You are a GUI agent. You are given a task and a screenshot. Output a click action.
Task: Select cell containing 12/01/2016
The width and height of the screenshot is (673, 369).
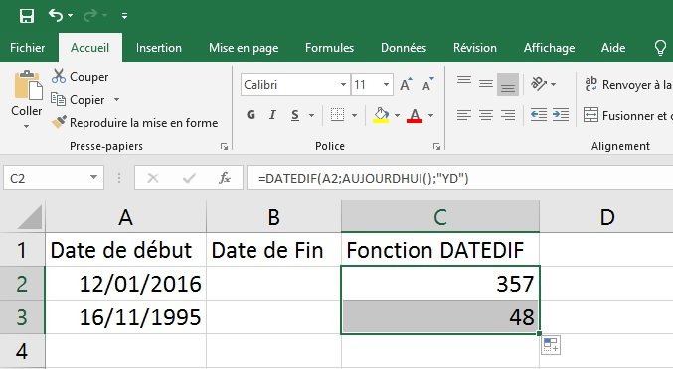coord(125,284)
